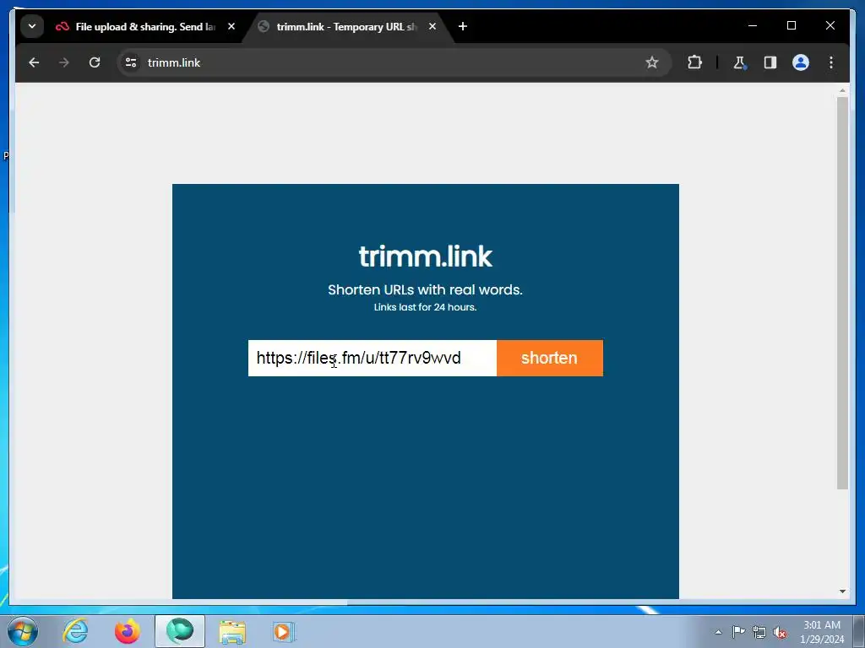The height and width of the screenshot is (648, 865).
Task: Open site information icon in address bar
Action: click(131, 62)
